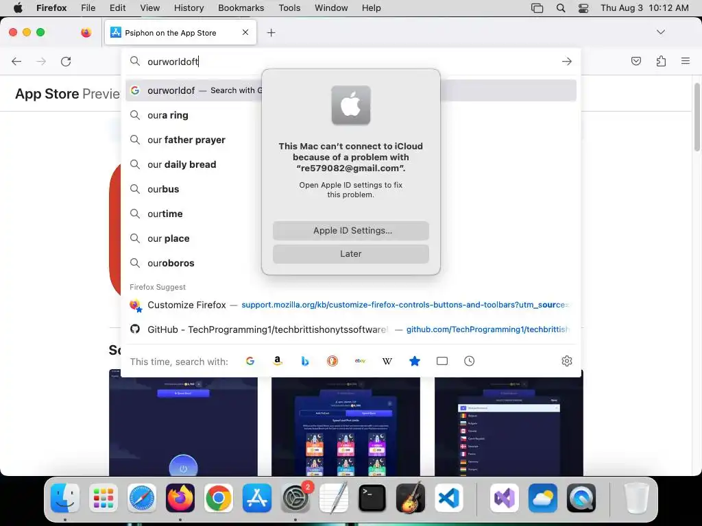
Task: Open Control Center in the menu bar
Action: (x=583, y=8)
